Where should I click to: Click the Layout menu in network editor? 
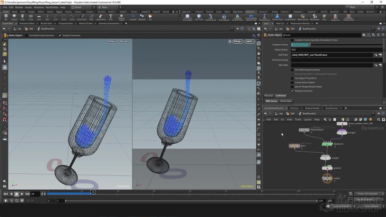307,120
